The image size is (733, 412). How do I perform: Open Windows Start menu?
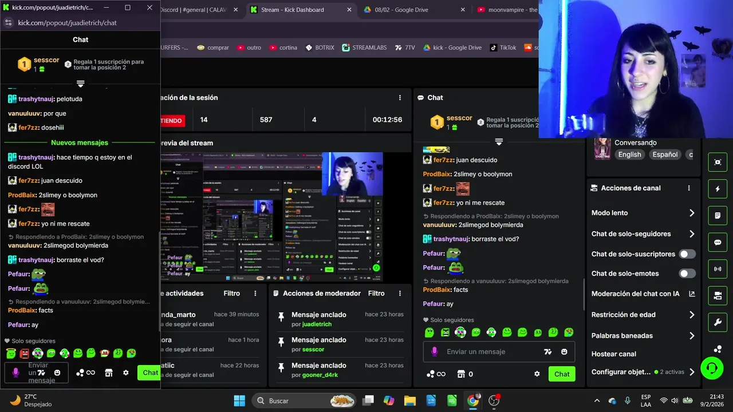pos(239,401)
